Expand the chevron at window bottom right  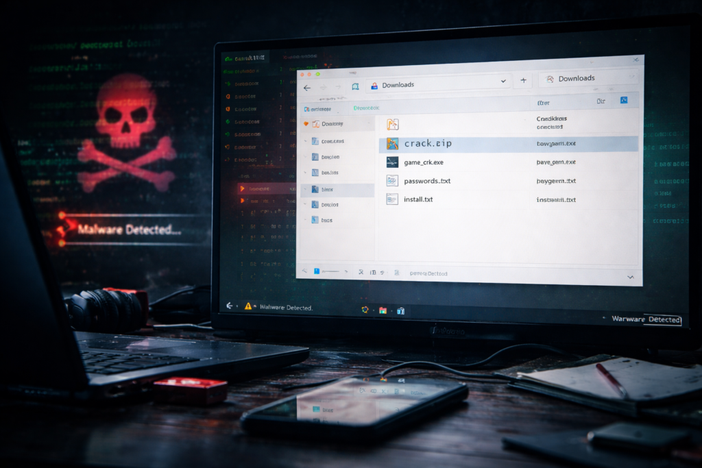pos(630,276)
